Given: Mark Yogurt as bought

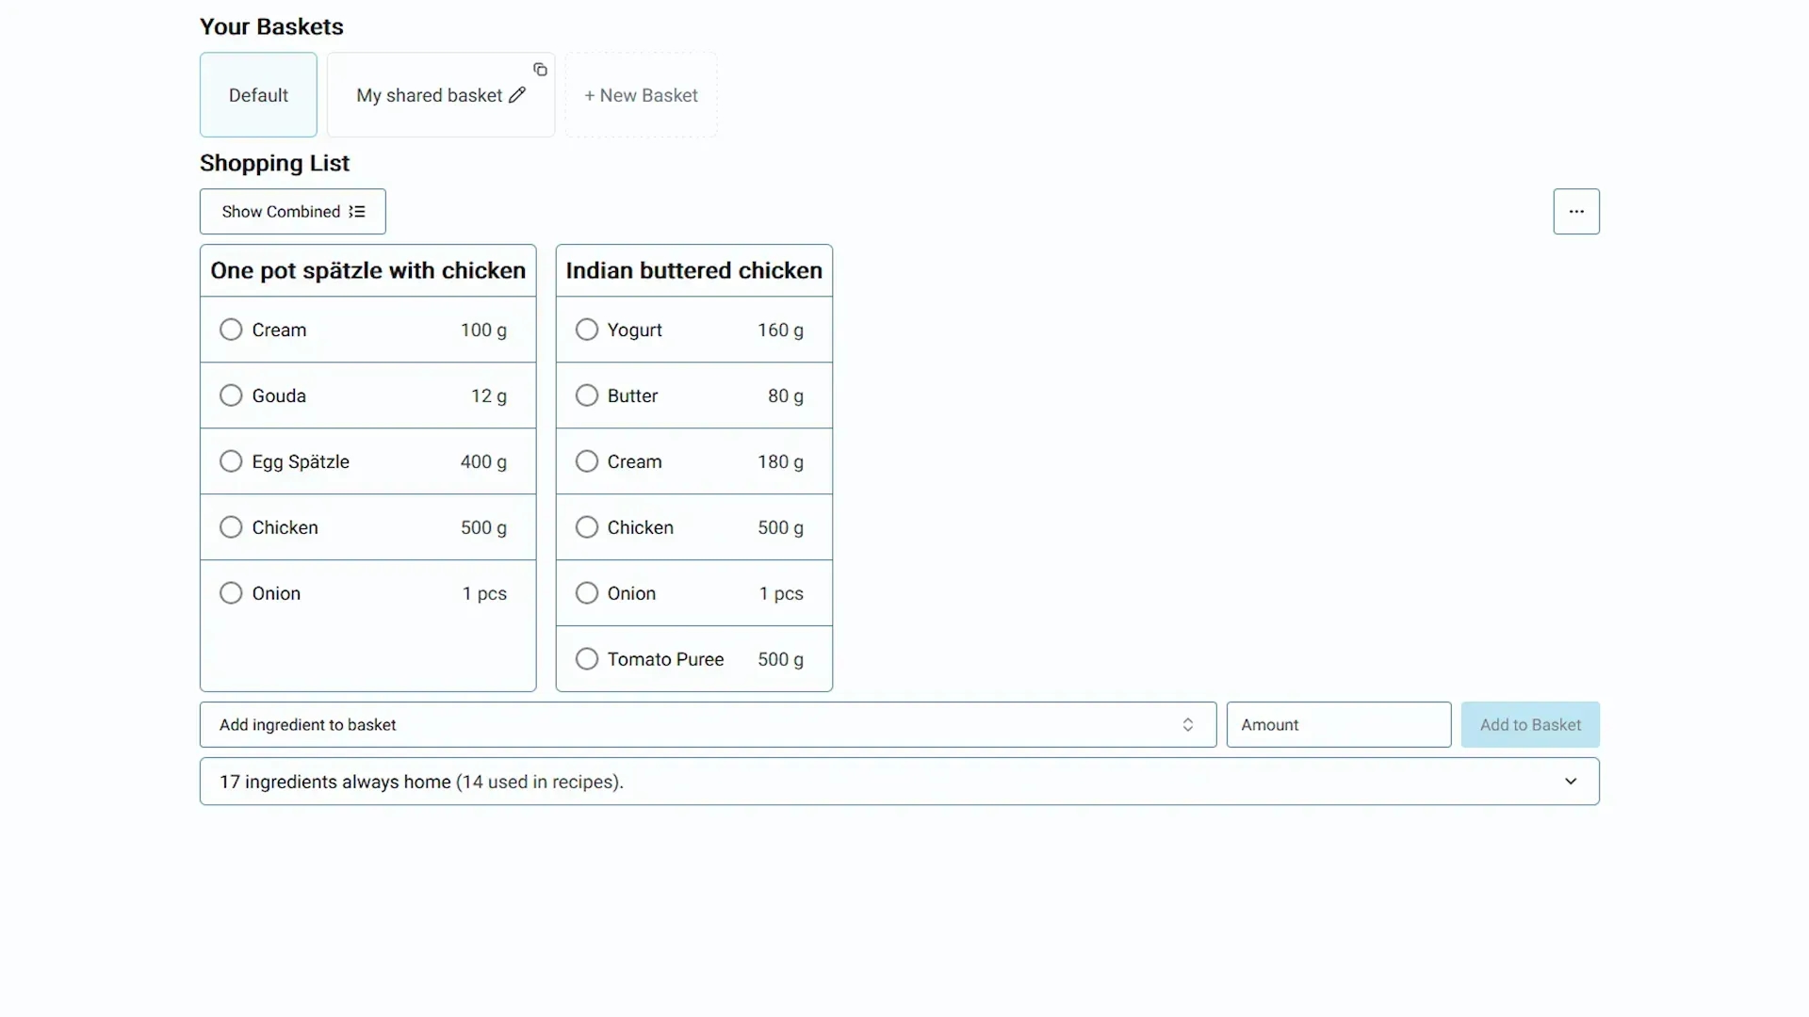Looking at the screenshot, I should pos(587,330).
